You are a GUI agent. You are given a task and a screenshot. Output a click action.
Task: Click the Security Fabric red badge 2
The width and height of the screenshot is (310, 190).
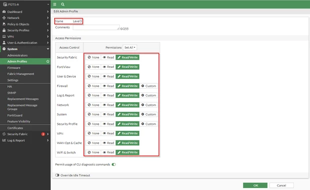[x=43, y=134]
